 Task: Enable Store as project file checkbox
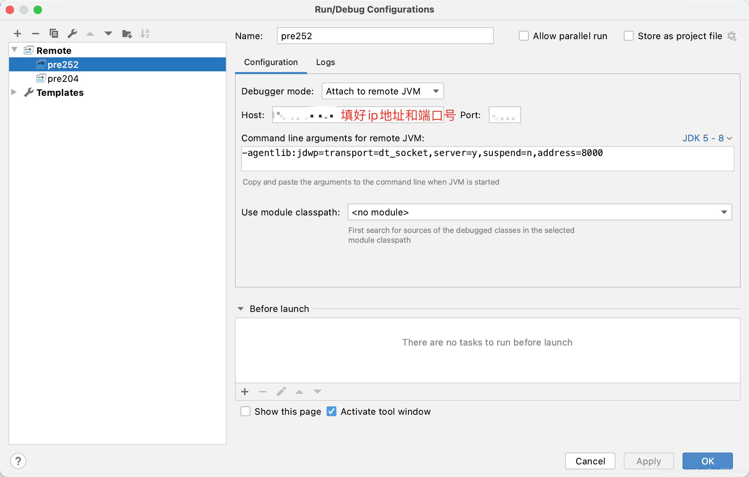point(628,35)
